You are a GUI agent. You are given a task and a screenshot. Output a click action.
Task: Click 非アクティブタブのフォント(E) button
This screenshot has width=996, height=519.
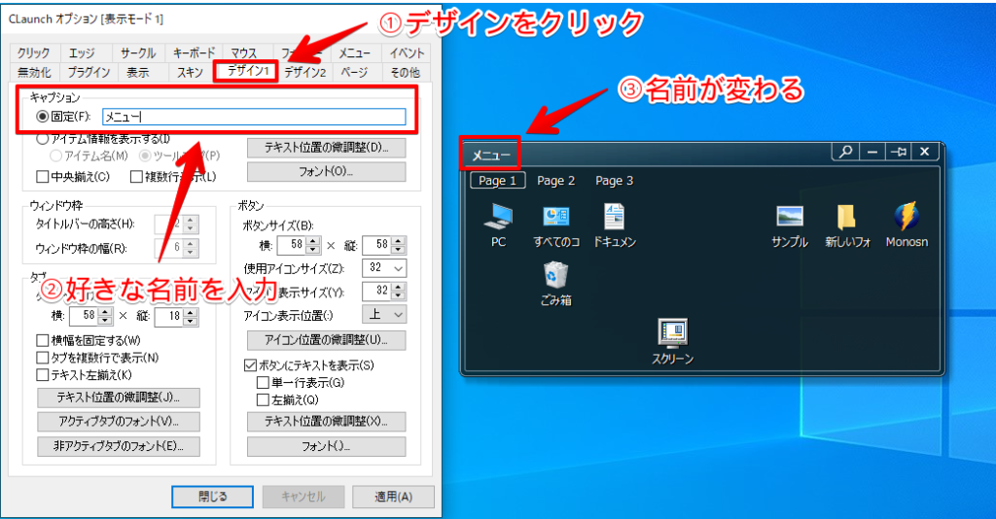[x=119, y=446]
